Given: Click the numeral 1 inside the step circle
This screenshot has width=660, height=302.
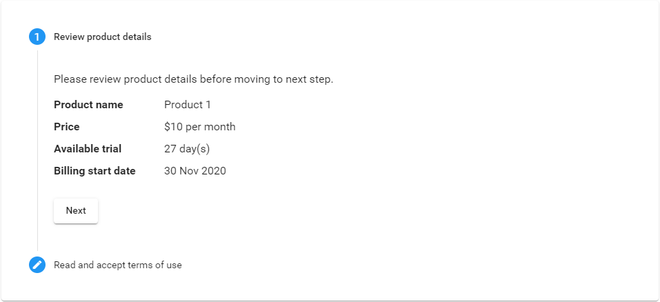Looking at the screenshot, I should (37, 37).
